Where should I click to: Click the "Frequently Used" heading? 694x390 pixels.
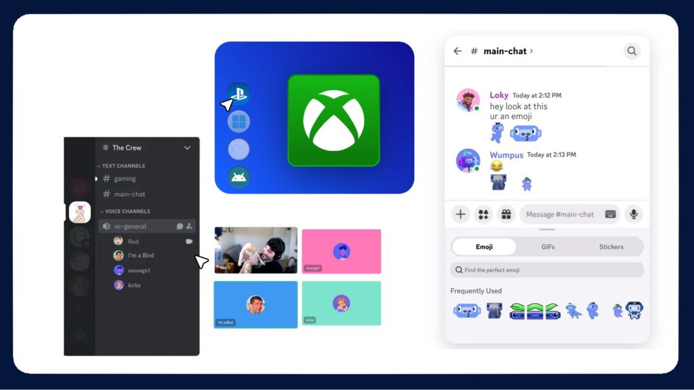coord(476,291)
